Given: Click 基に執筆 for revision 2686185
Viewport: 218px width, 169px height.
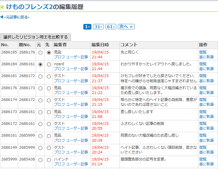Looking at the screenshot, I should tap(206, 57).
